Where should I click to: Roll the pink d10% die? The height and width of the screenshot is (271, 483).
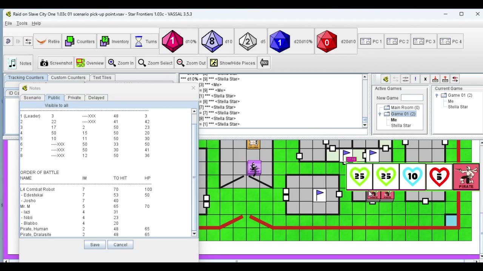click(179, 41)
